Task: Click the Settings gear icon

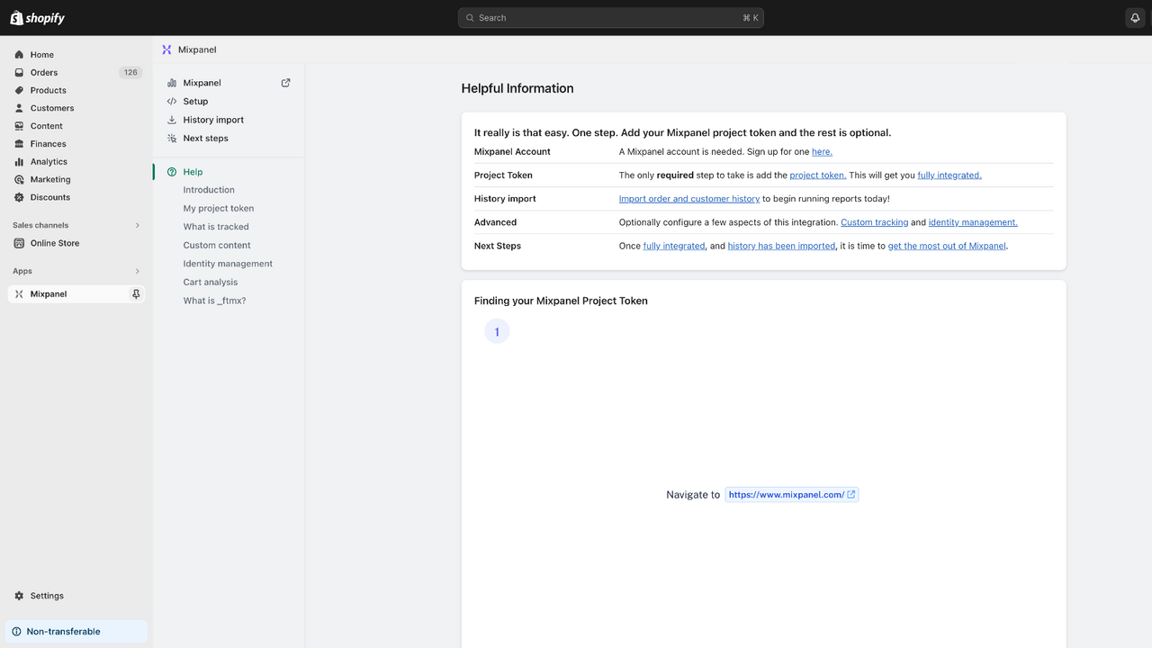Action: (x=19, y=596)
